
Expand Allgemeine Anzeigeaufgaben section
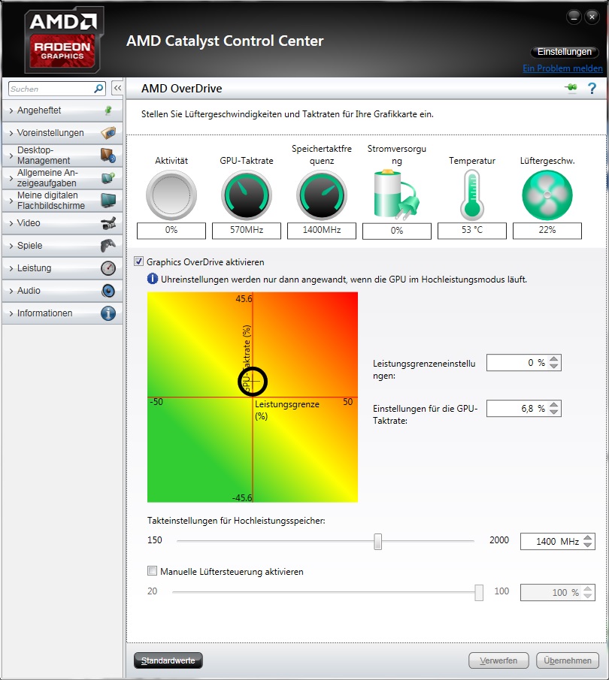62,178
